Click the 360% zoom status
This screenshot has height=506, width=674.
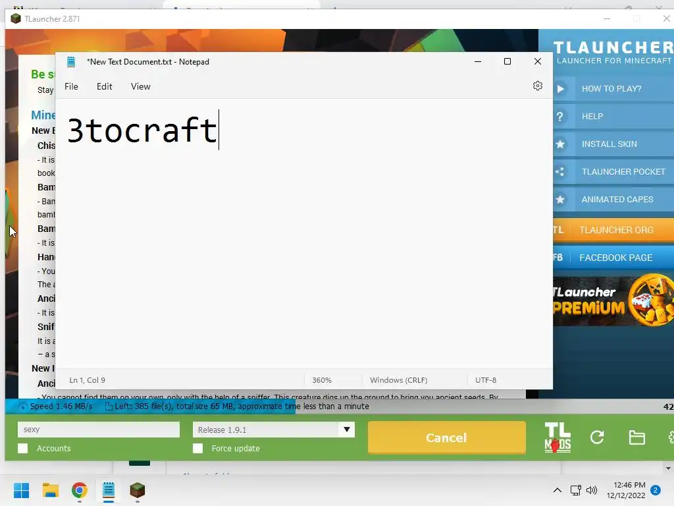click(x=321, y=380)
